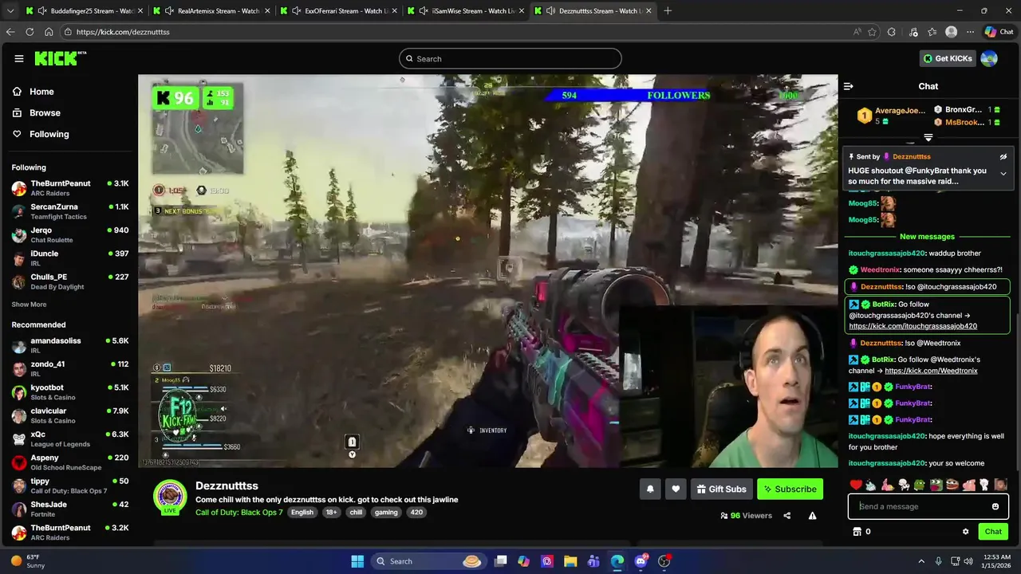Click the Windows taskbar Search box
Viewport: 1021px width, 574px height.
[x=428, y=561]
